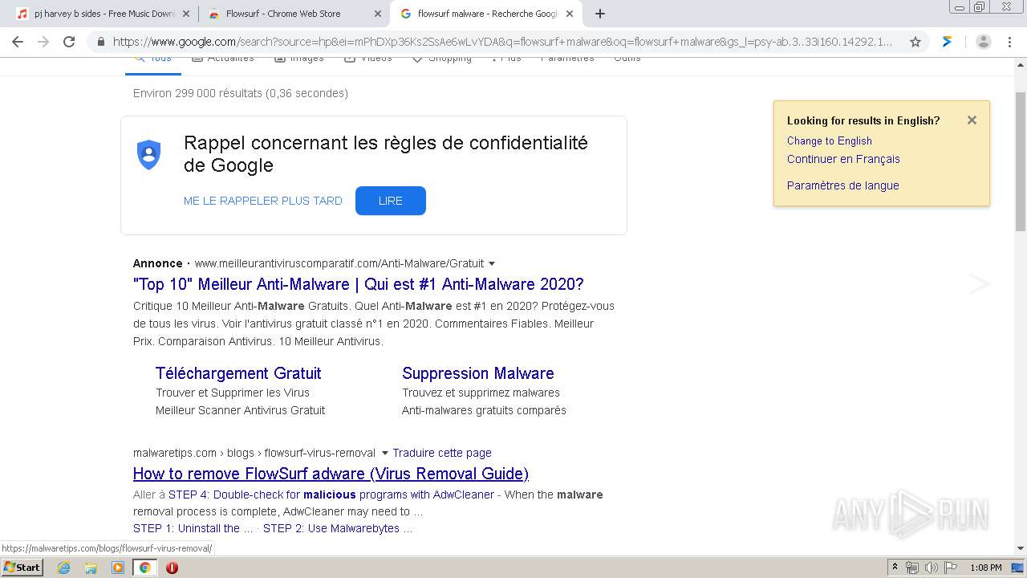Screen dimensions: 1027x578
Task: Click Traduire cette page link
Action: point(442,453)
